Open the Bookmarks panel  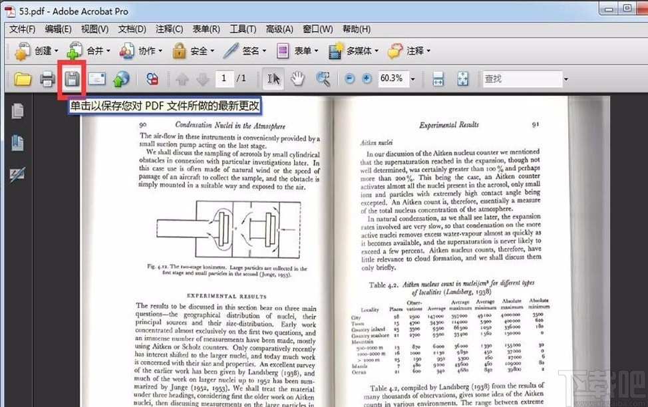click(17, 142)
